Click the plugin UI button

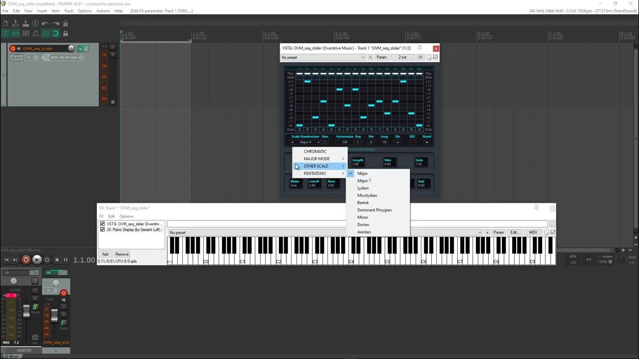tap(420, 57)
